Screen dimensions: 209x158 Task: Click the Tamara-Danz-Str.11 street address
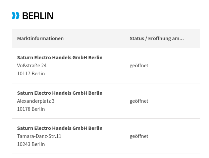[x=39, y=136]
